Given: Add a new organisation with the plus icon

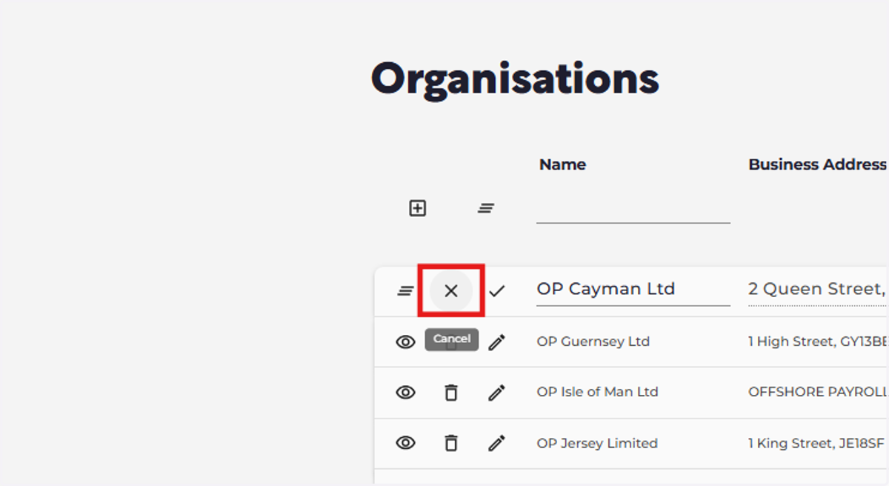Looking at the screenshot, I should click(418, 208).
